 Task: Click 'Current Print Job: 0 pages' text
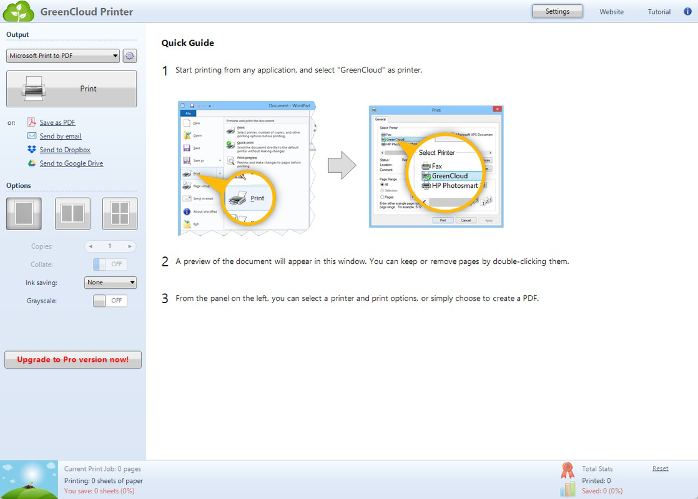[102, 469]
